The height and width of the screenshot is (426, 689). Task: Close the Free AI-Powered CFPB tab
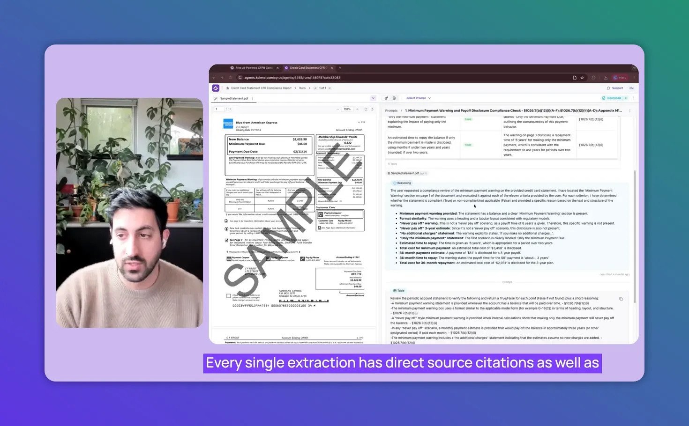(x=277, y=68)
